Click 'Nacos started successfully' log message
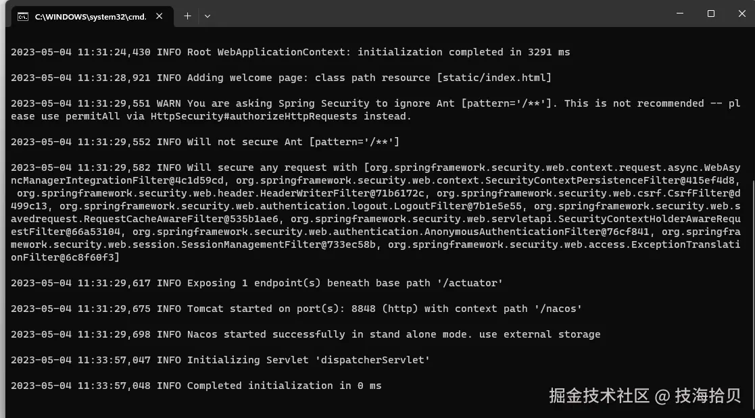The height and width of the screenshot is (418, 755). (x=266, y=334)
